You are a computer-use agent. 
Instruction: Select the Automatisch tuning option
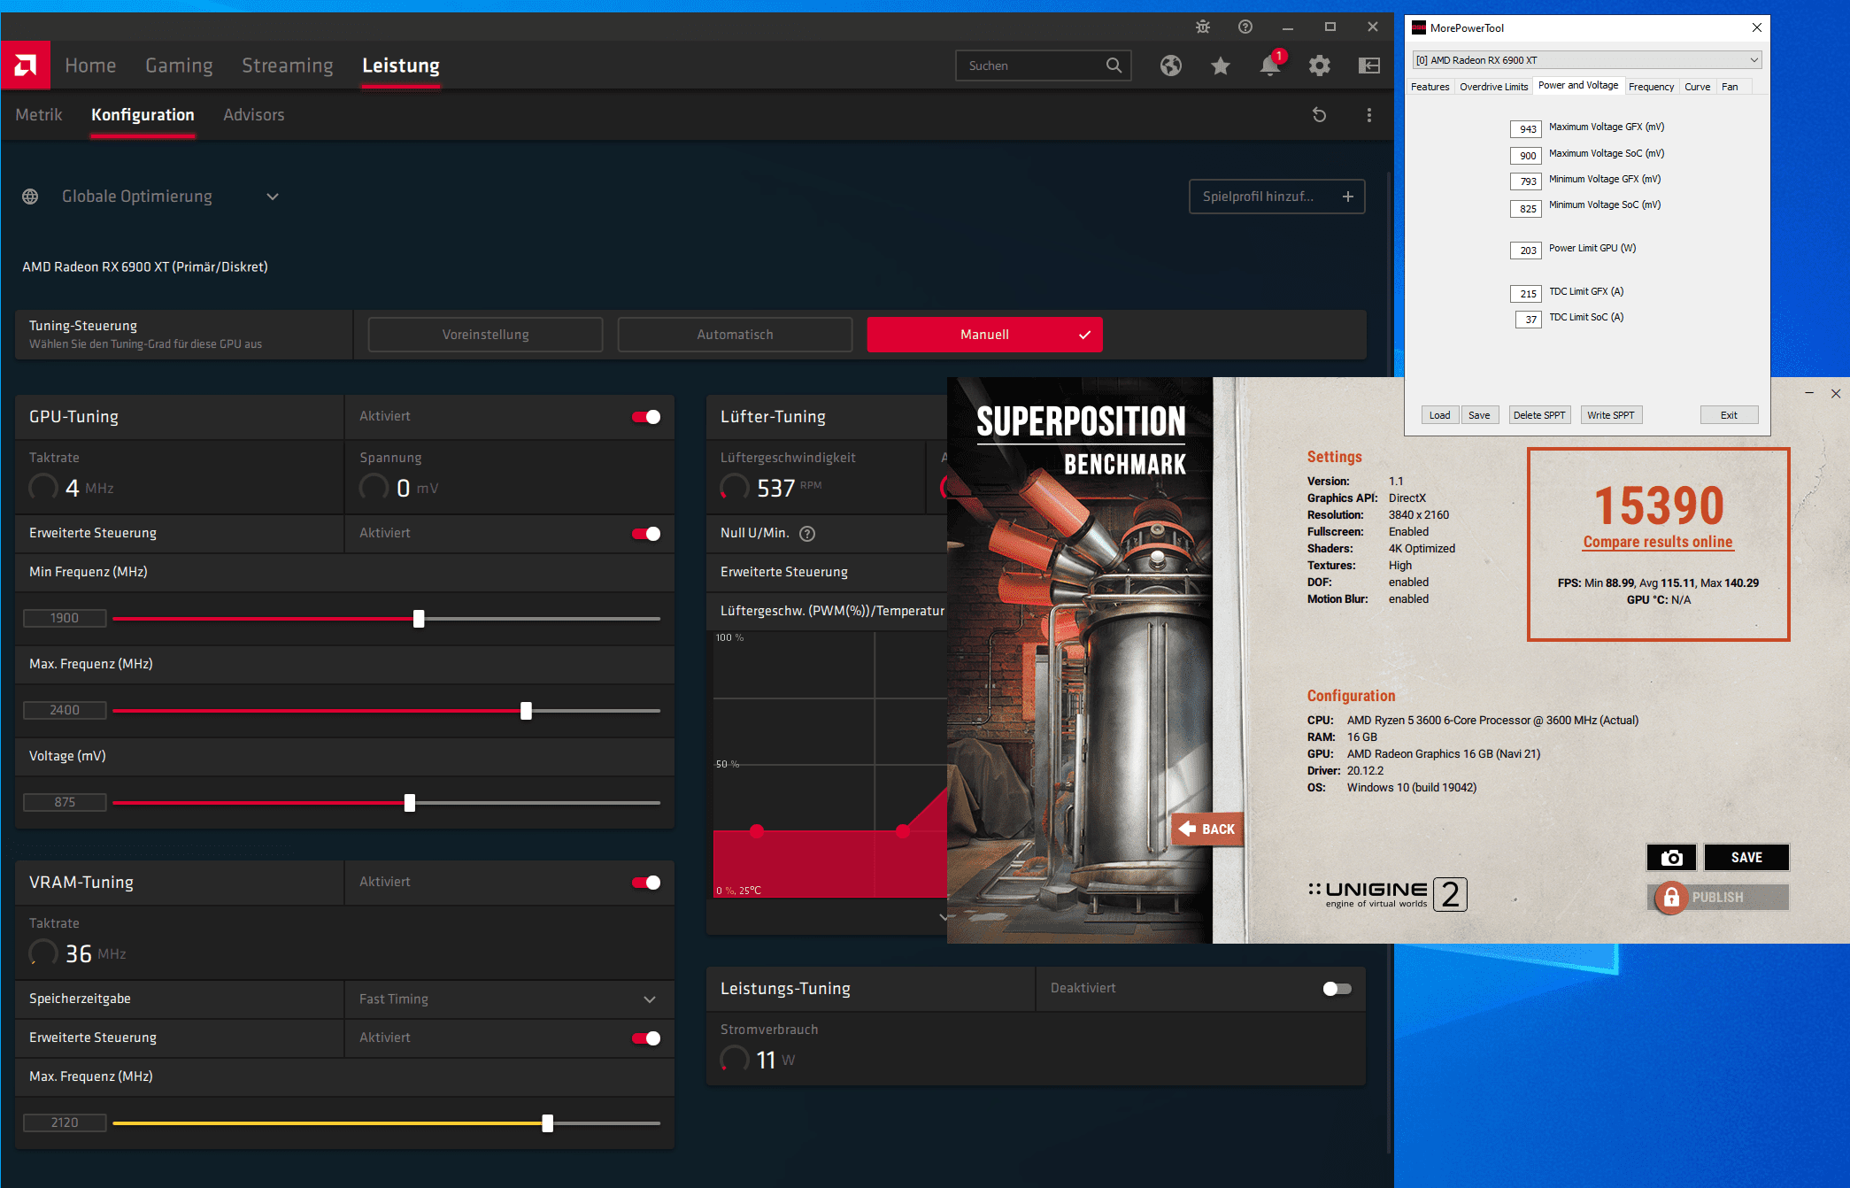point(735,335)
